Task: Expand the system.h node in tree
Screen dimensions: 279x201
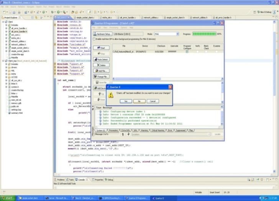Action: click(6, 87)
